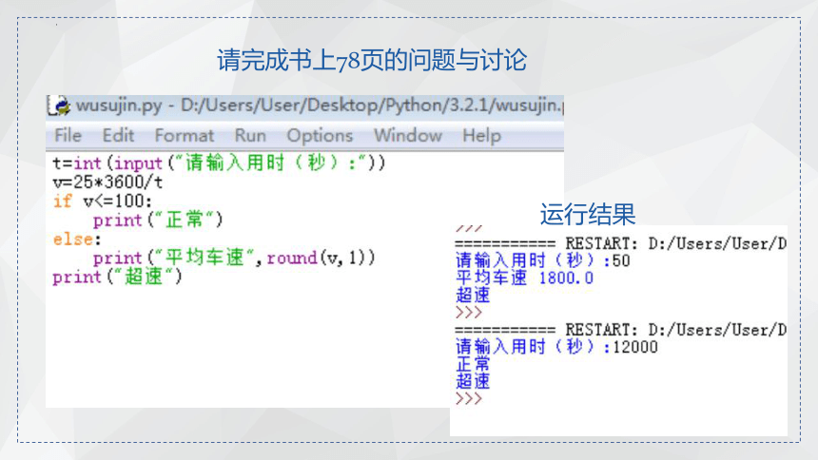The width and height of the screenshot is (818, 460).
Task: Click the input prompt line showing 50
Action: (x=542, y=260)
